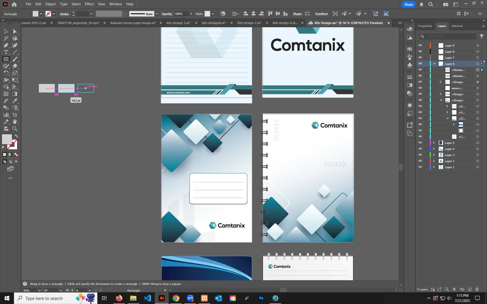Viewport: 487px width, 304px height.
Task: Open the zoom level 50% dropdown
Action: point(39,290)
